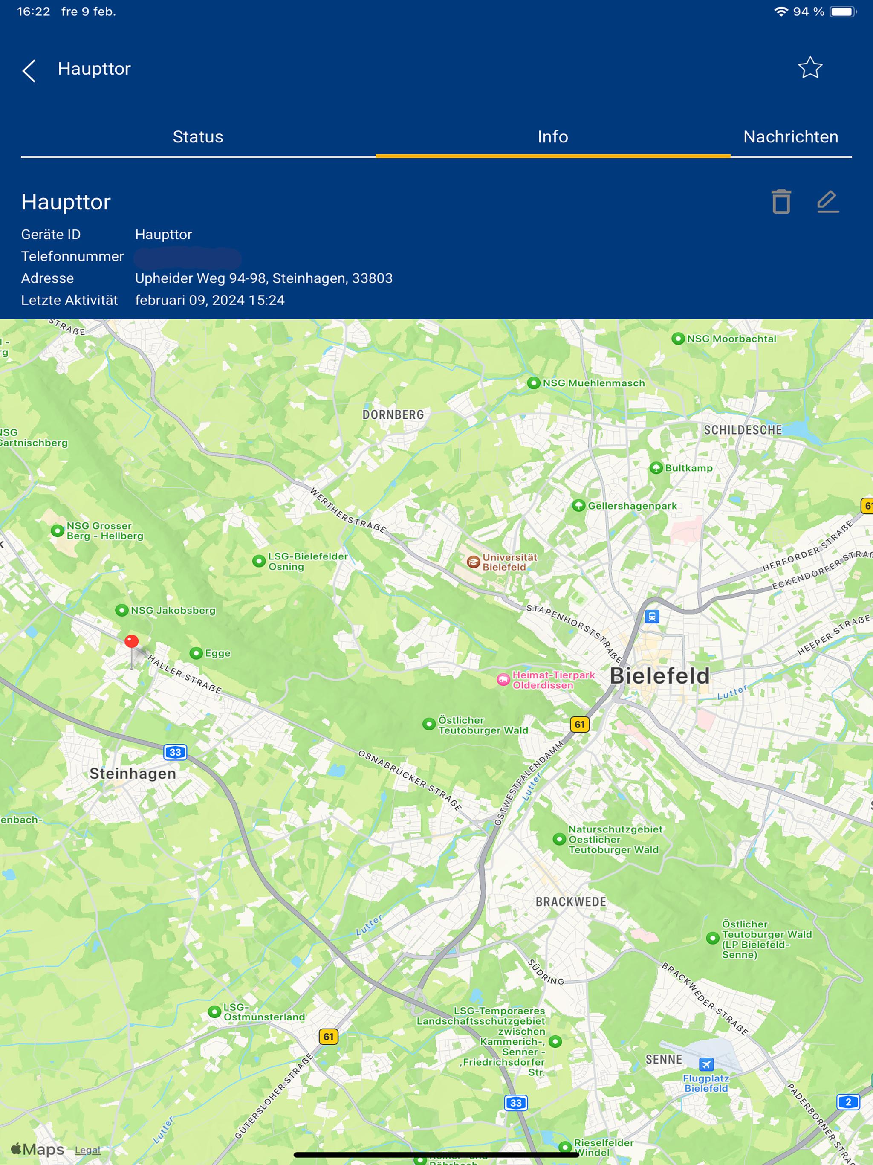The image size is (873, 1165).
Task: Tap the Gellershagenpark marker
Action: pos(579,506)
